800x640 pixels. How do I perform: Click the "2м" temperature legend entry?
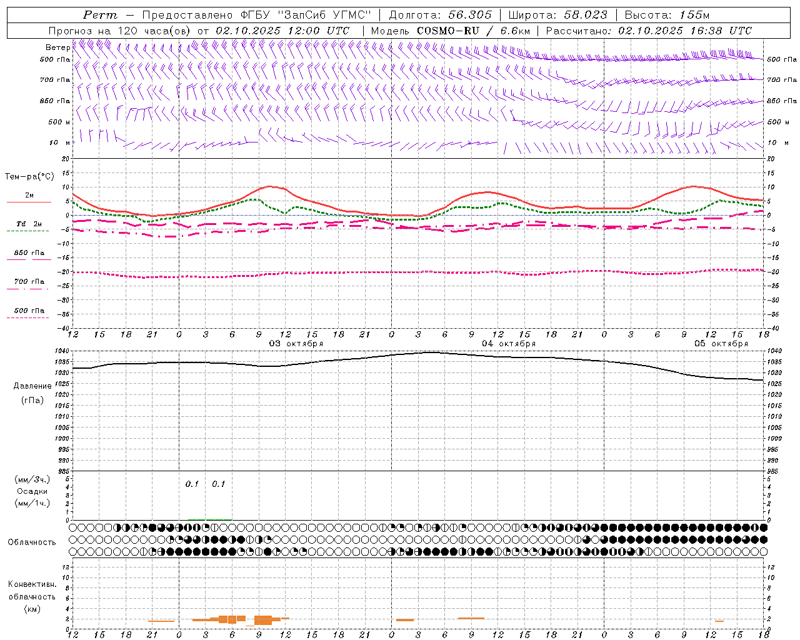coord(29,196)
